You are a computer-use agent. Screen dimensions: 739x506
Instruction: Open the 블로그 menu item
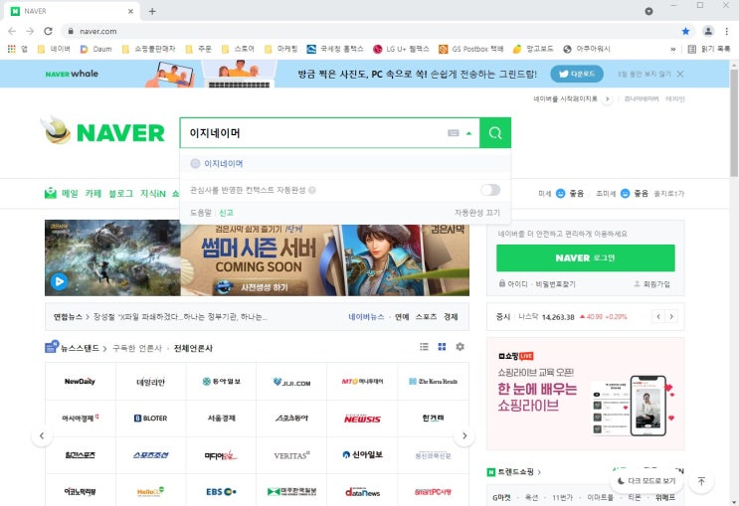[120, 193]
